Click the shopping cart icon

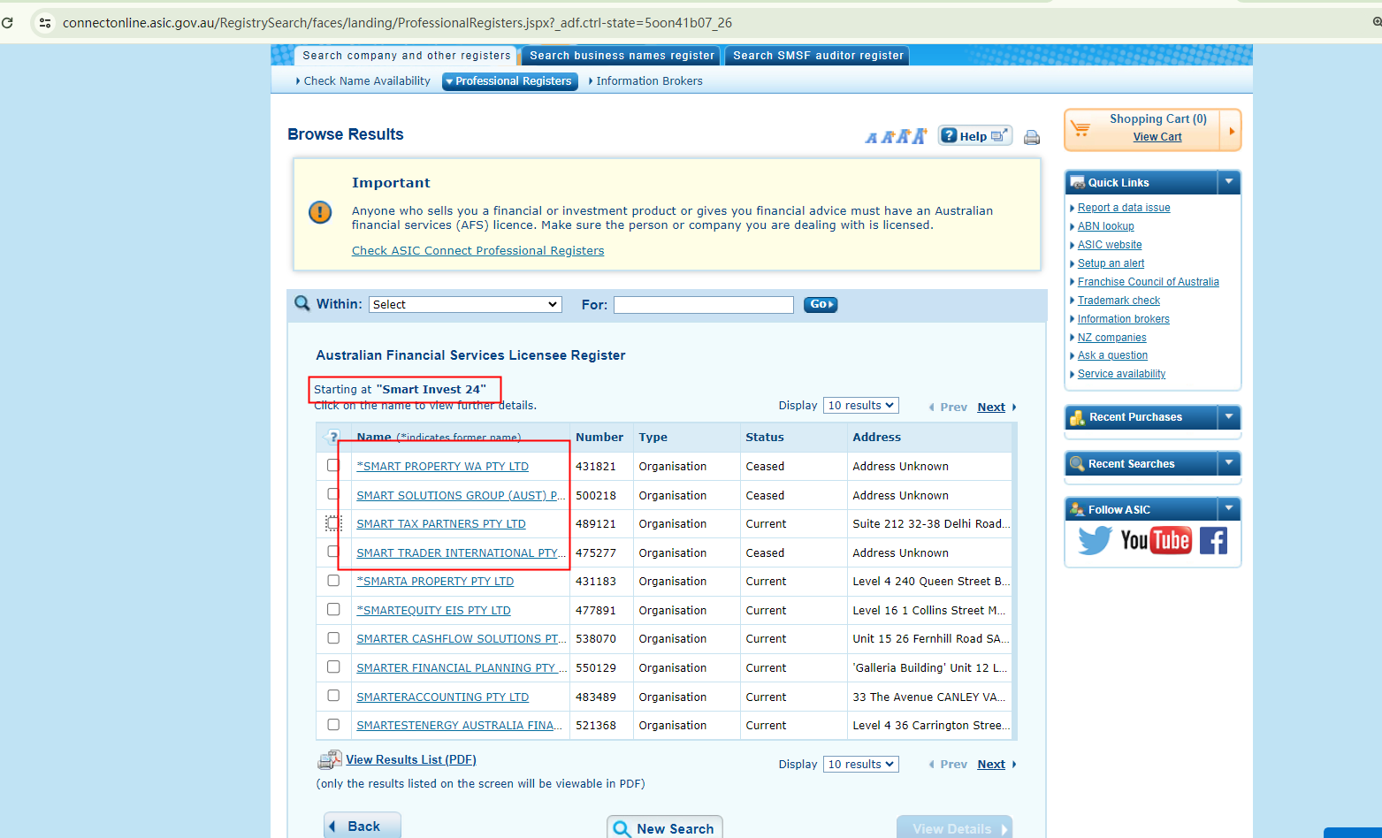point(1080,129)
